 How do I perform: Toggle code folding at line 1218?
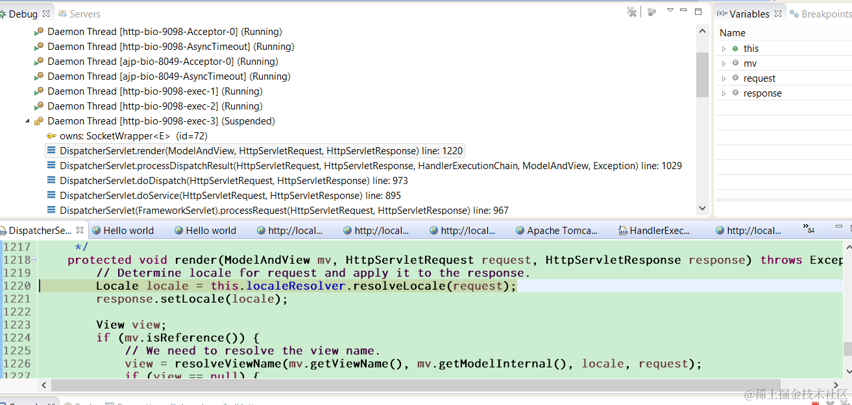pos(34,260)
